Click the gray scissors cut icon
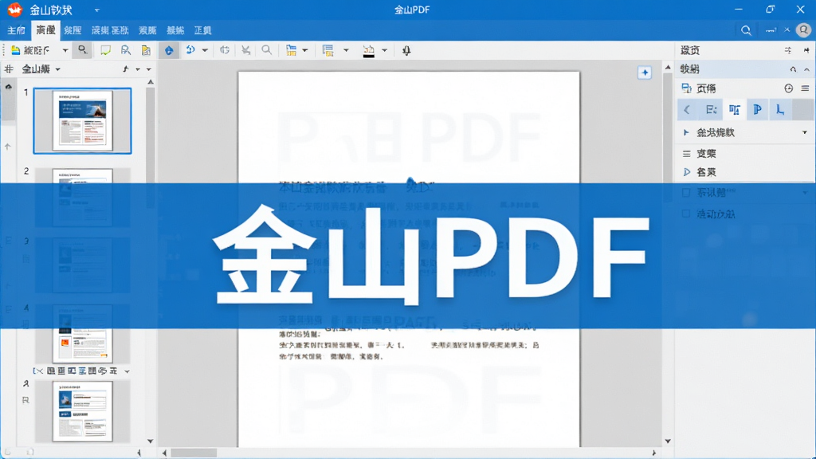 (x=245, y=50)
